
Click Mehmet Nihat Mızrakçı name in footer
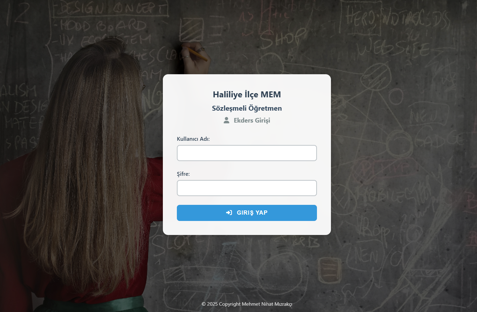(x=267, y=304)
